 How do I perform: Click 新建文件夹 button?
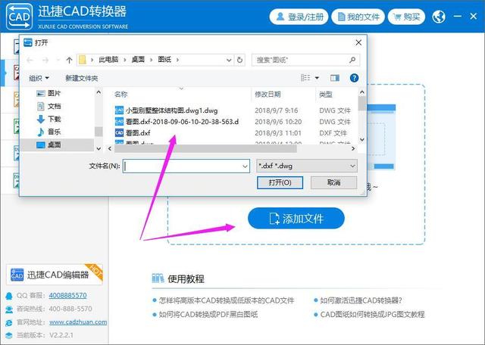coord(82,78)
